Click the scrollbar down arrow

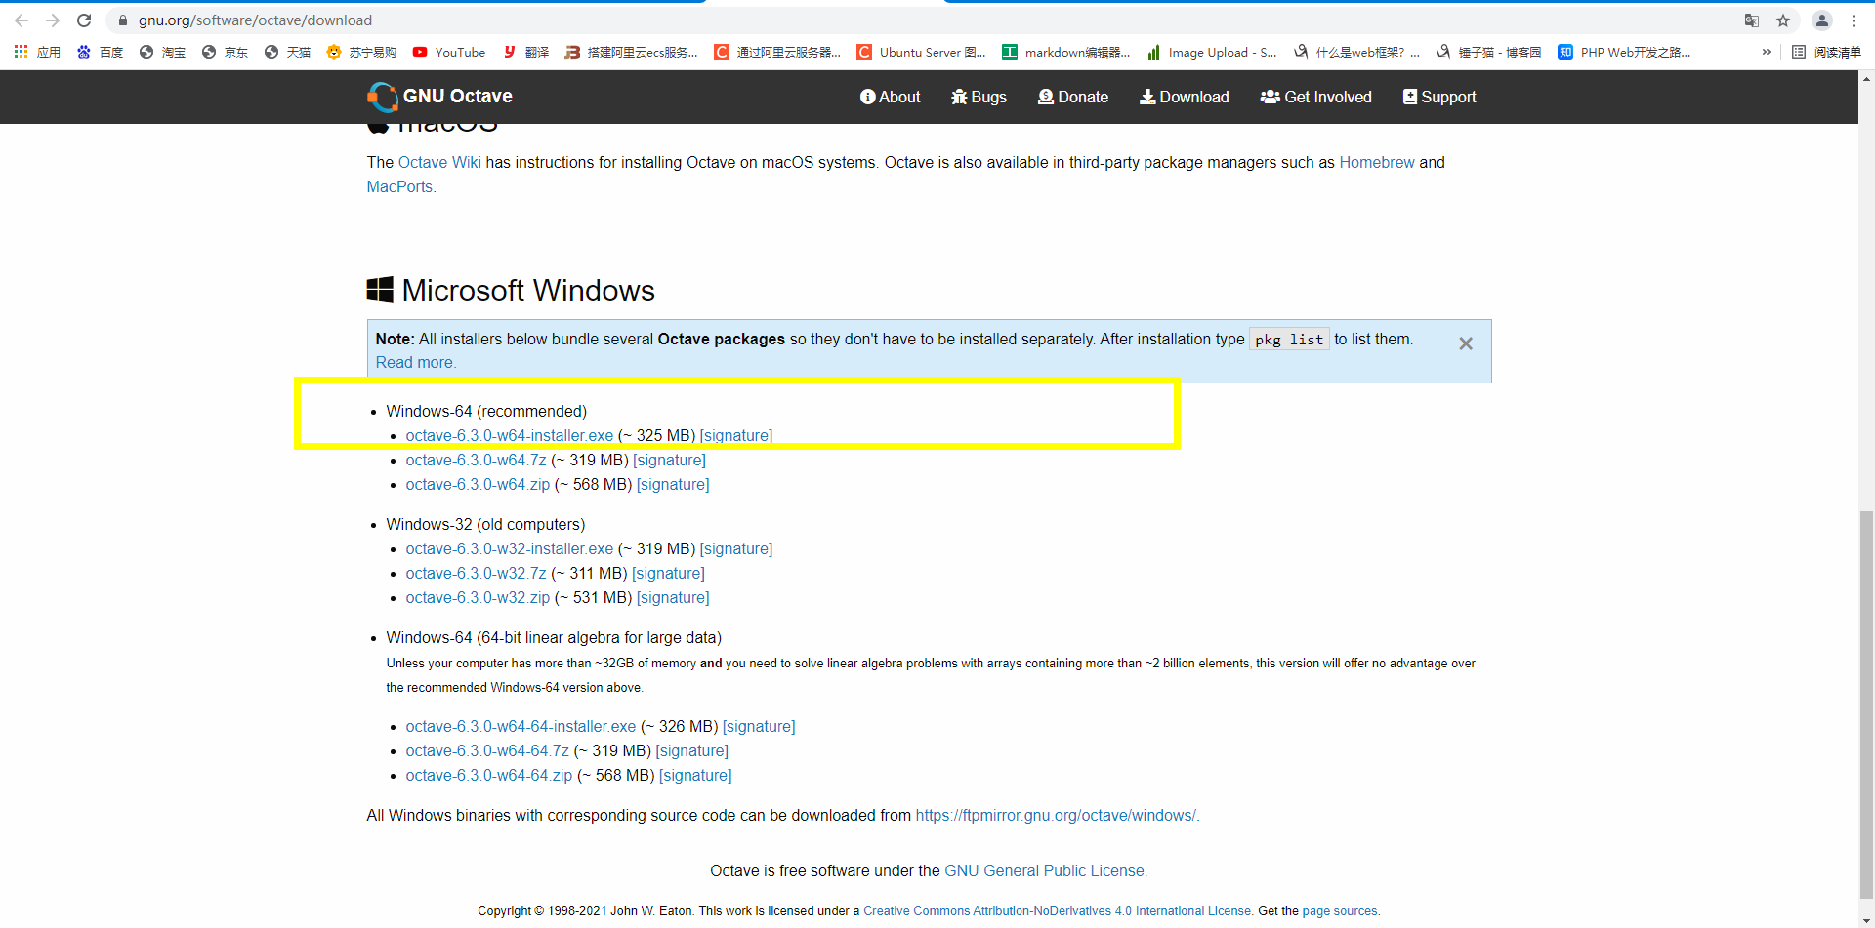[1866, 919]
